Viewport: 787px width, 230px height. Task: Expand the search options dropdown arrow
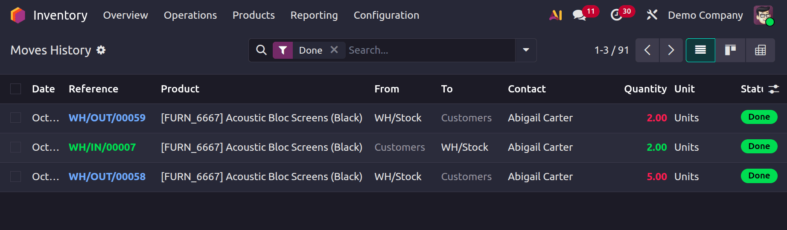tap(526, 50)
